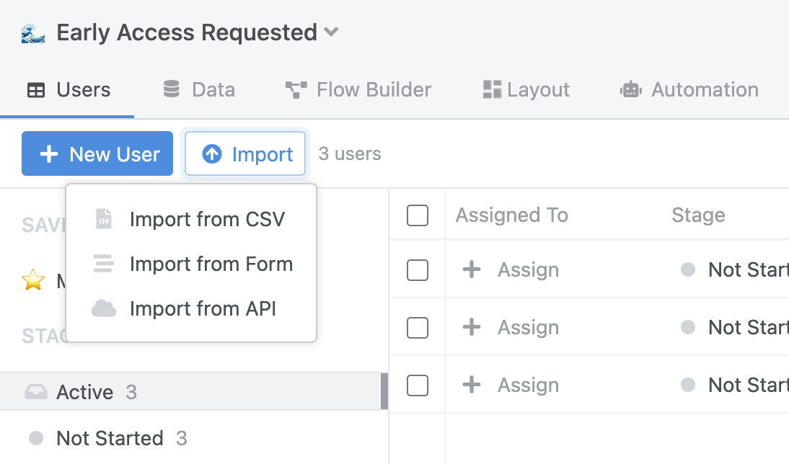Click Assign in the third row
The image size is (789, 464).
pyautogui.click(x=510, y=385)
